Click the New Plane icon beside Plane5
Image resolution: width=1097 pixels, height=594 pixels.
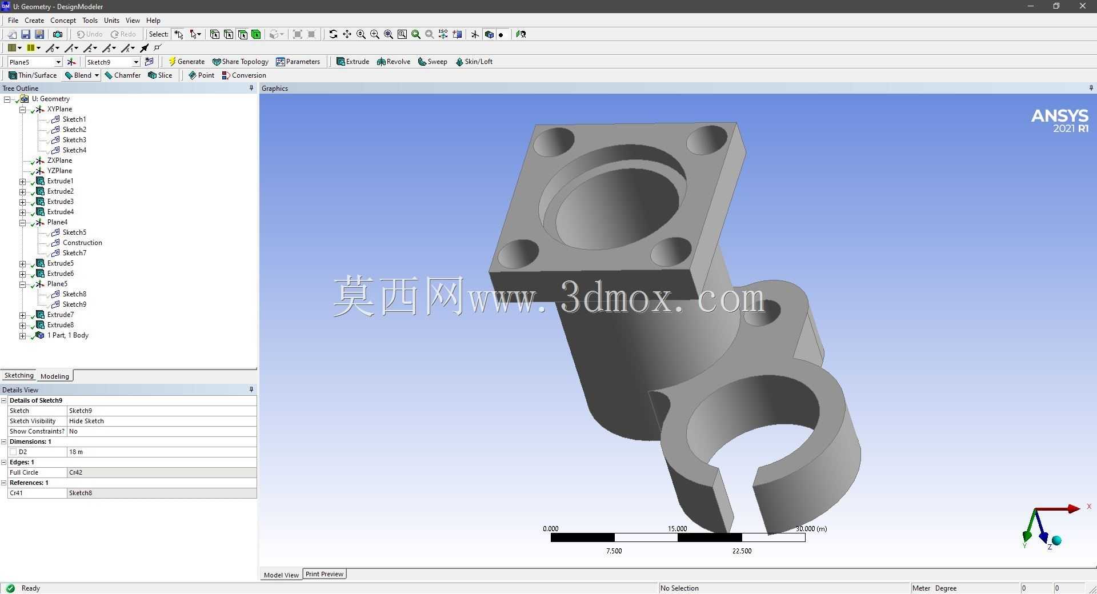click(71, 62)
